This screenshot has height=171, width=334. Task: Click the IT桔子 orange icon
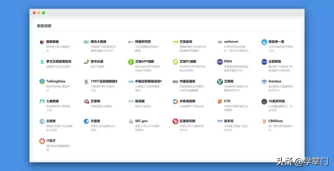point(42,141)
